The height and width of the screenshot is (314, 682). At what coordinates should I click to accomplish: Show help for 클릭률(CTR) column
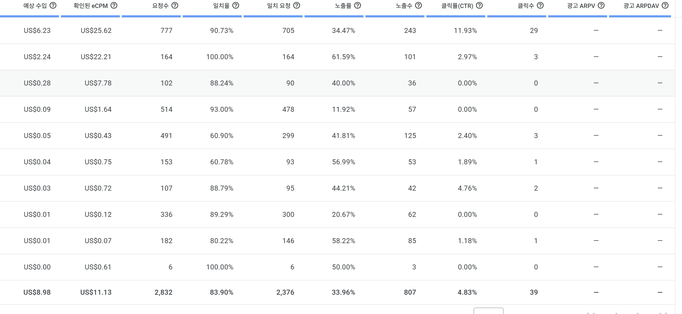[x=479, y=5]
